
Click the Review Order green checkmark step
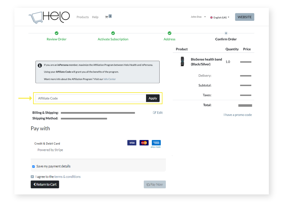click(x=57, y=33)
